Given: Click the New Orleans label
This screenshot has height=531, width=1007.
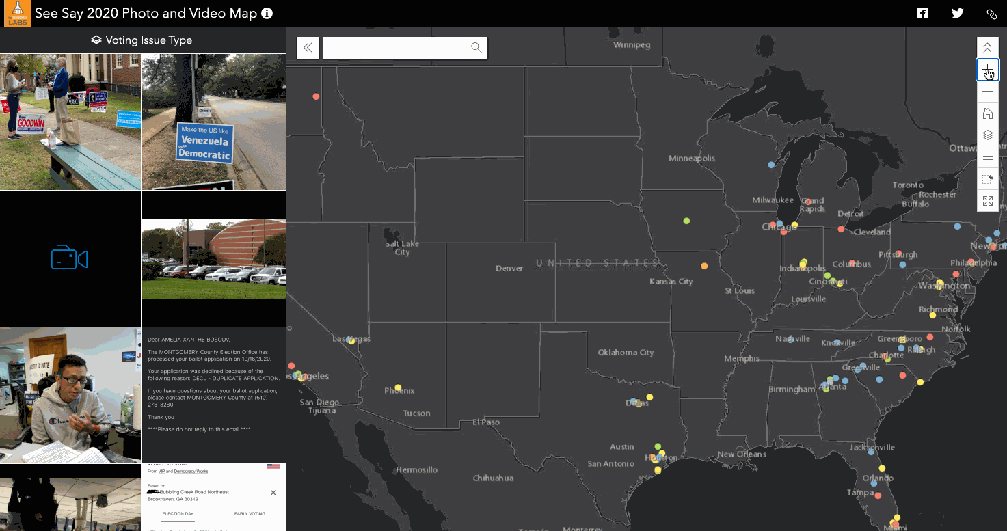Looking at the screenshot, I should pyautogui.click(x=742, y=454).
